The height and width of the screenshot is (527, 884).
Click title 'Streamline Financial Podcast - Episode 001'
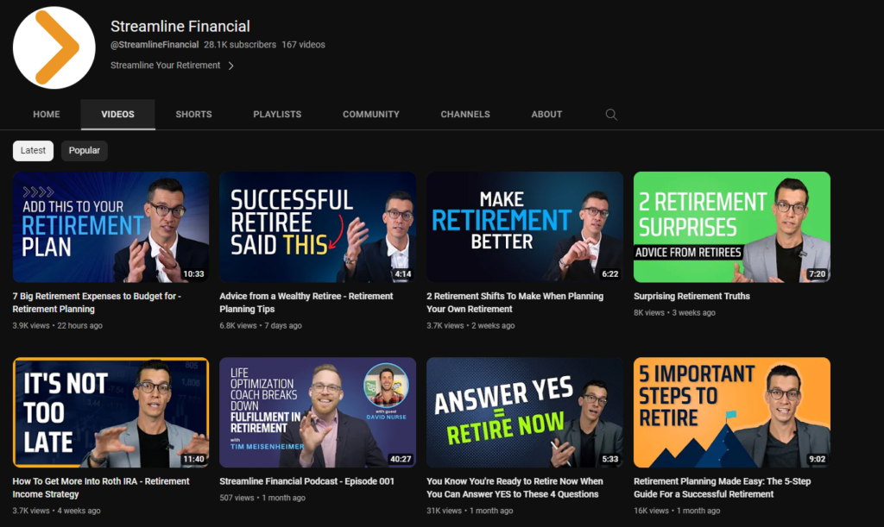[x=306, y=481]
